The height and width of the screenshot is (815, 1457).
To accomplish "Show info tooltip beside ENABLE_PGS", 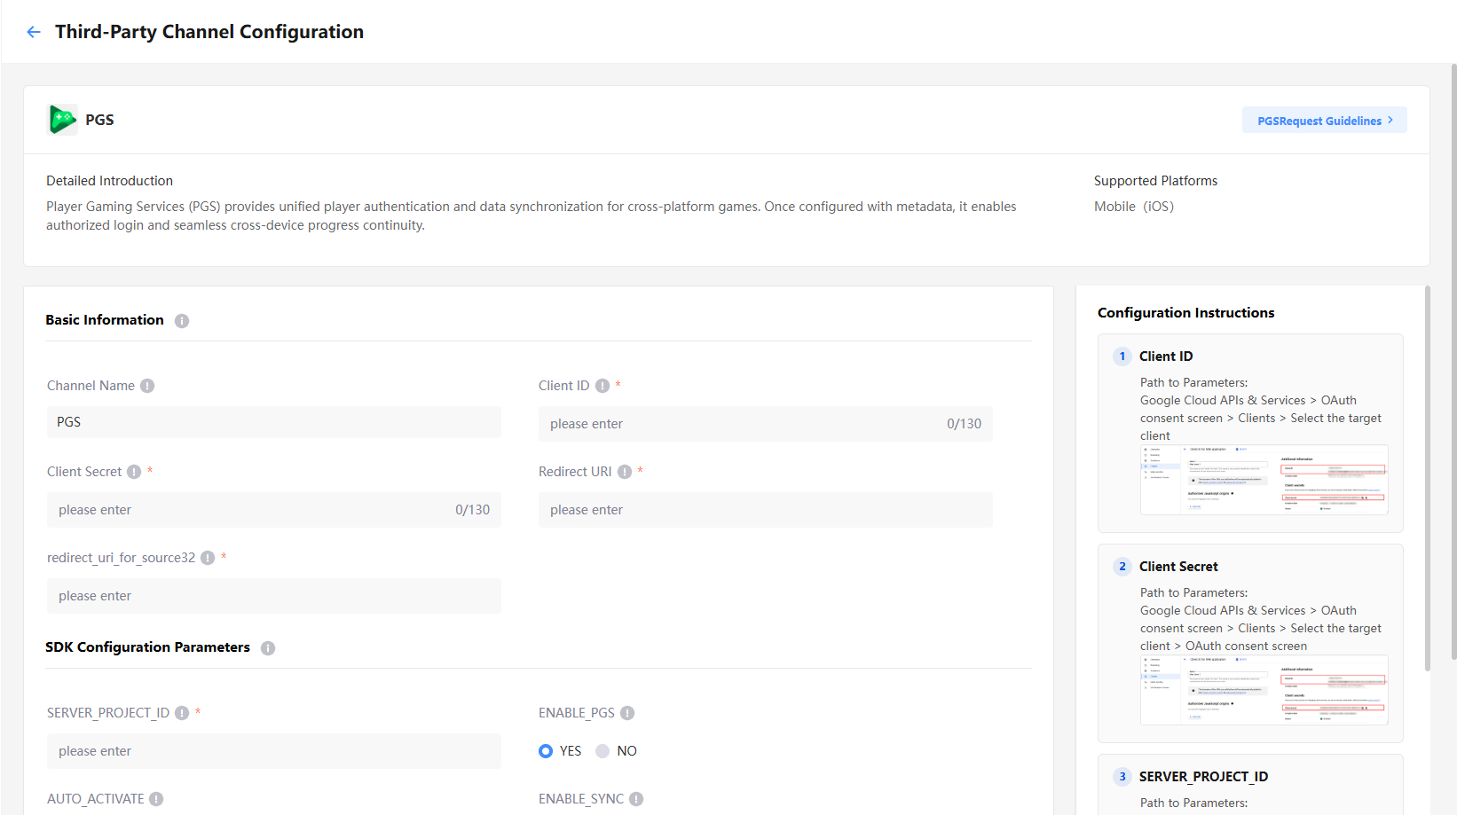I will tap(627, 713).
